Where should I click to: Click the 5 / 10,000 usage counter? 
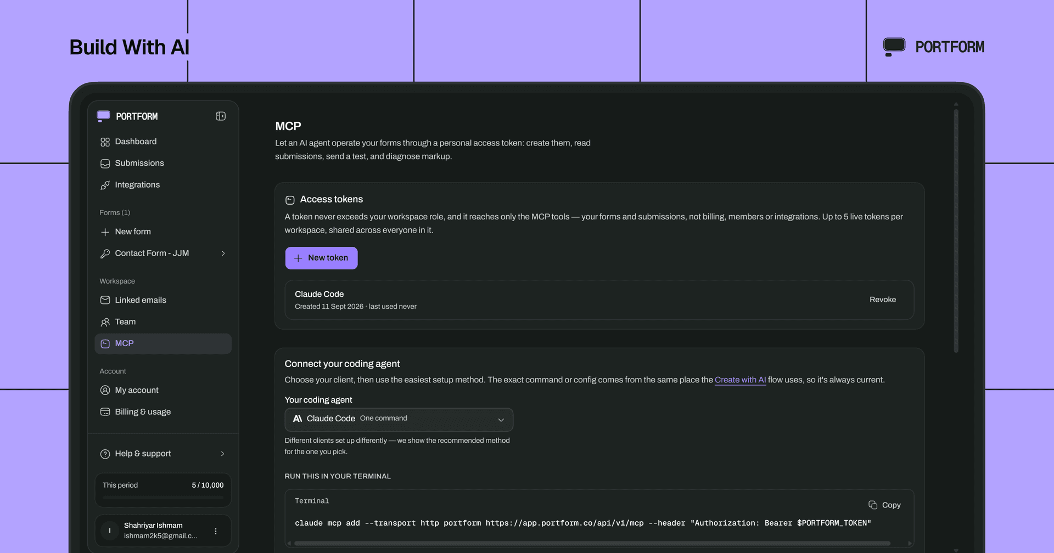point(208,485)
